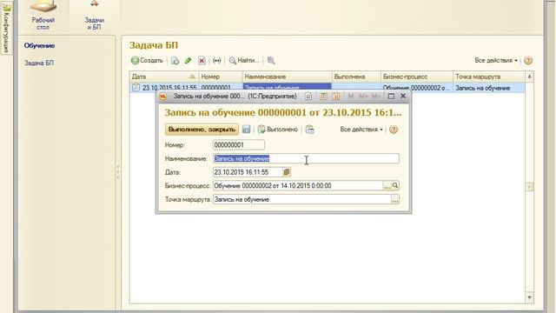Click the Найти search button
Screen dimensions: 556x313
(244, 61)
